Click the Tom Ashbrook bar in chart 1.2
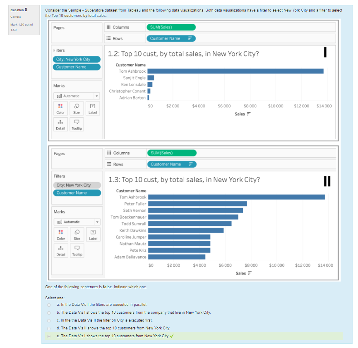This screenshot has height=348, width=358. pos(235,71)
